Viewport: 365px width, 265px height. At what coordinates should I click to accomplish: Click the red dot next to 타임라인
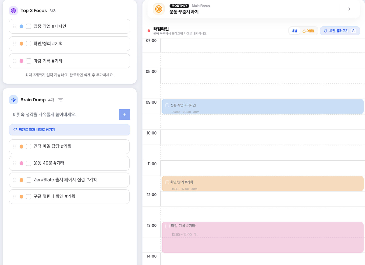pos(149,31)
